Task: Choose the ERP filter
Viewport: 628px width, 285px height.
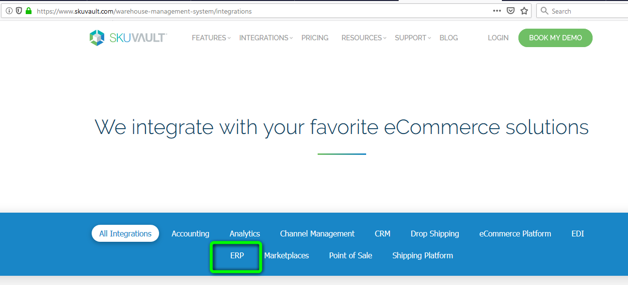Action: [237, 255]
